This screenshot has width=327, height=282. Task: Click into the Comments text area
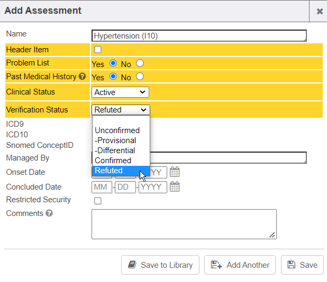point(184,224)
